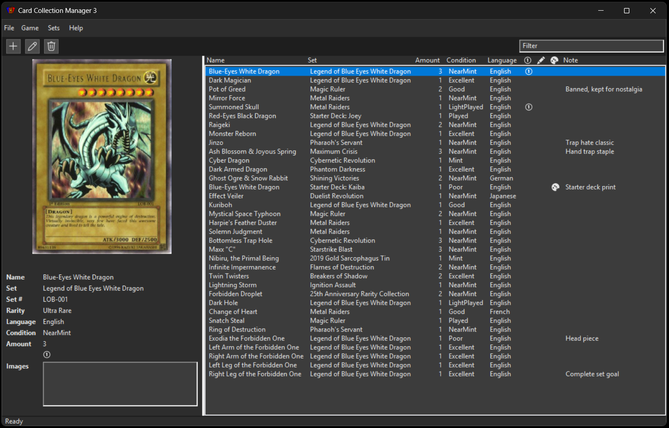
Task: Select the Kuriboh row
Action: (x=435, y=205)
